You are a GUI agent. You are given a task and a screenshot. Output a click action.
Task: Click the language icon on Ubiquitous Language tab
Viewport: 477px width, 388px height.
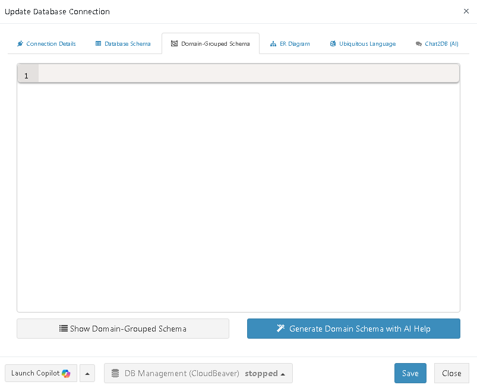coord(333,44)
